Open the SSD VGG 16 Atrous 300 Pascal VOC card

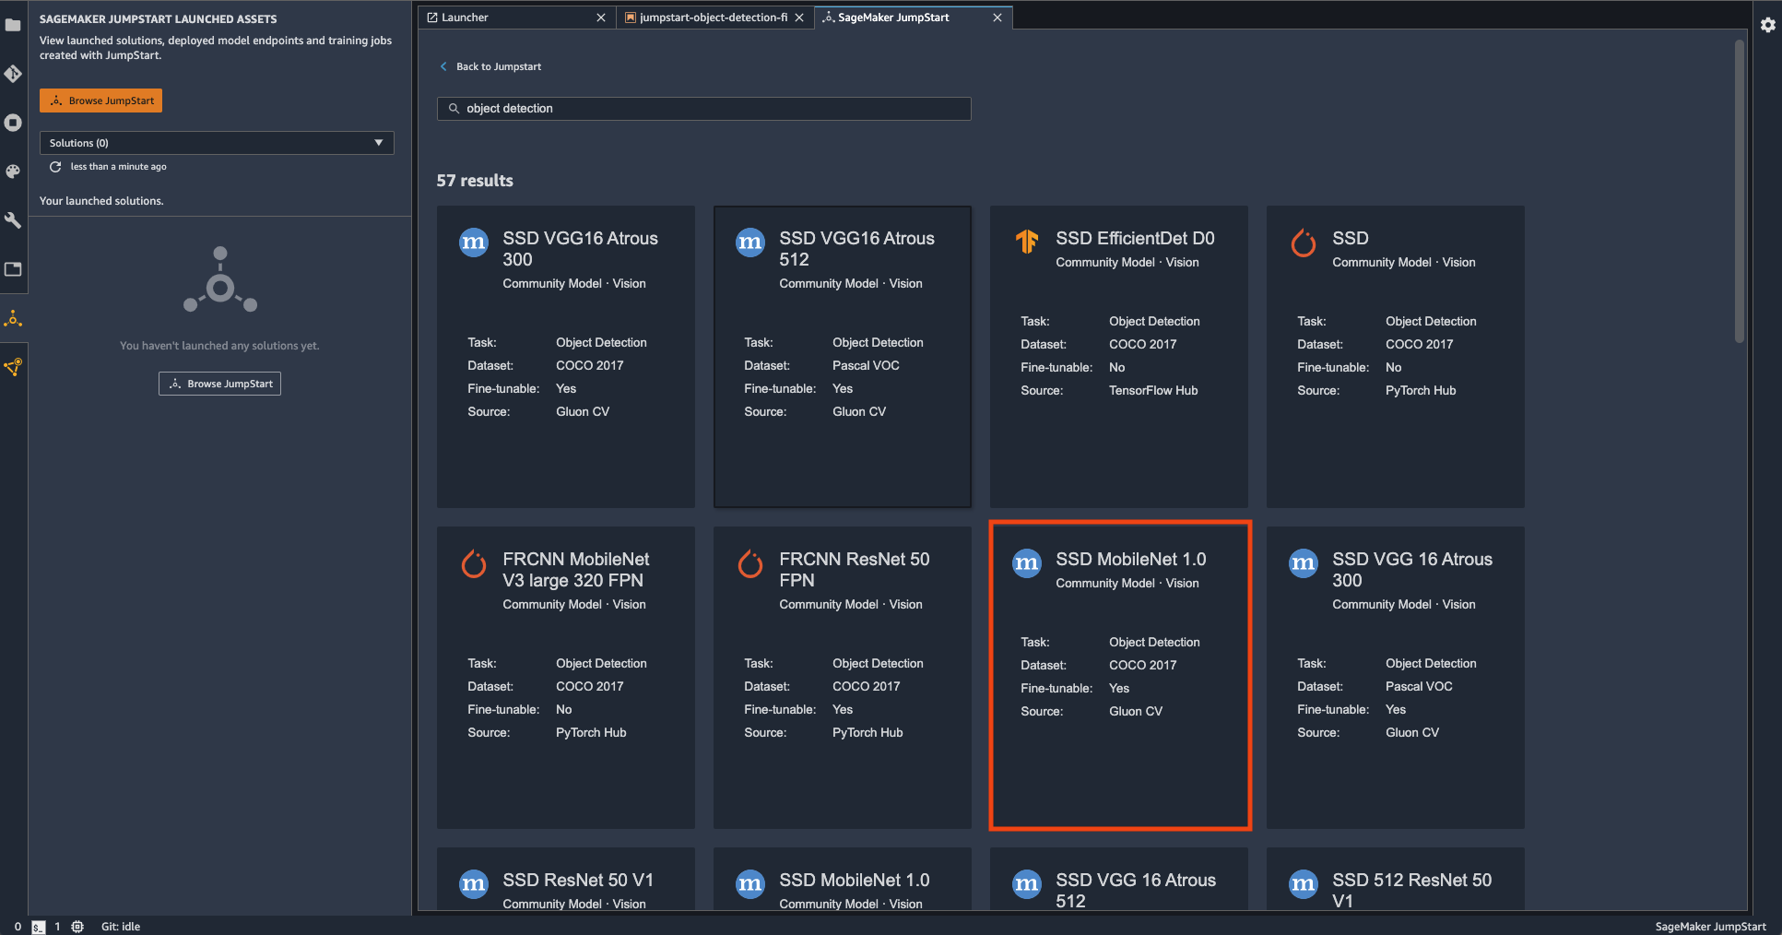(x=1396, y=677)
